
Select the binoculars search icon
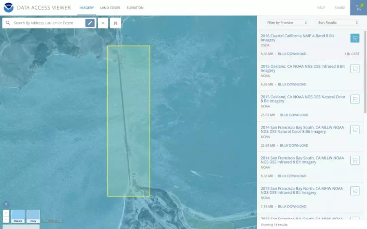[115, 23]
